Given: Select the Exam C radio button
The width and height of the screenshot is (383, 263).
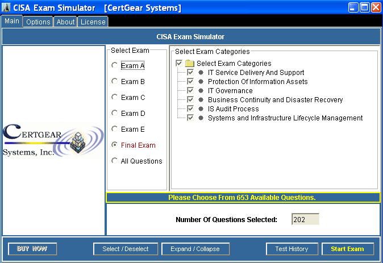Looking at the screenshot, I should [114, 97].
